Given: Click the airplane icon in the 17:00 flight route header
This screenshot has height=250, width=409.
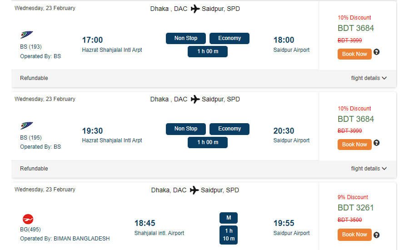Looking at the screenshot, I should tap(195, 9).
